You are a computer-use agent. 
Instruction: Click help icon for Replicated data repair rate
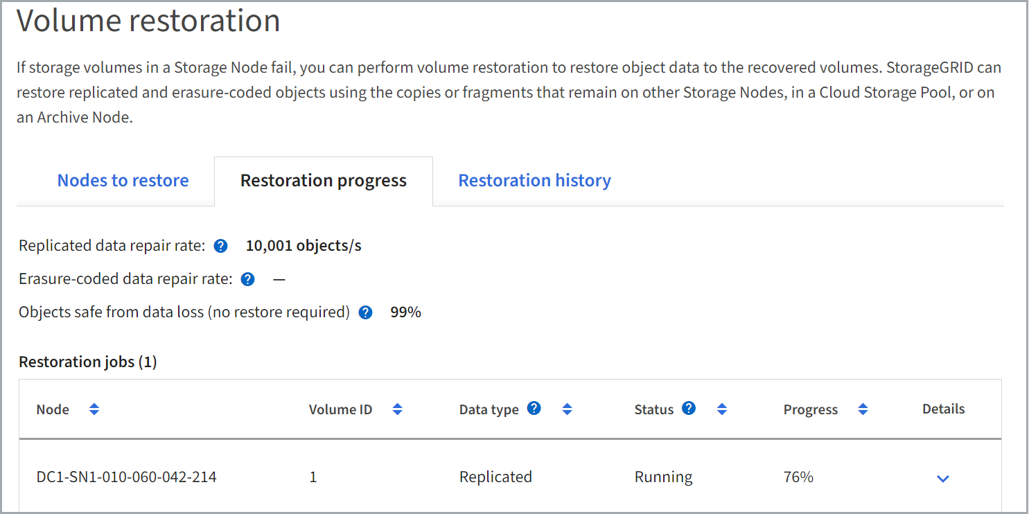coord(220,246)
